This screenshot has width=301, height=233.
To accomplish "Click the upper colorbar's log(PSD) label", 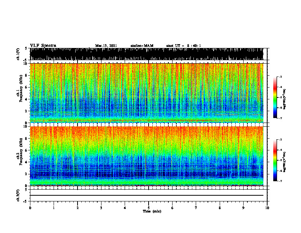I will (285, 99).
